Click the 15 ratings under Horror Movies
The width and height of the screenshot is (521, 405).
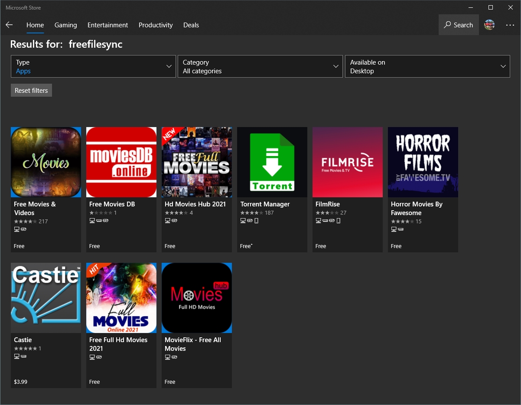419,222
